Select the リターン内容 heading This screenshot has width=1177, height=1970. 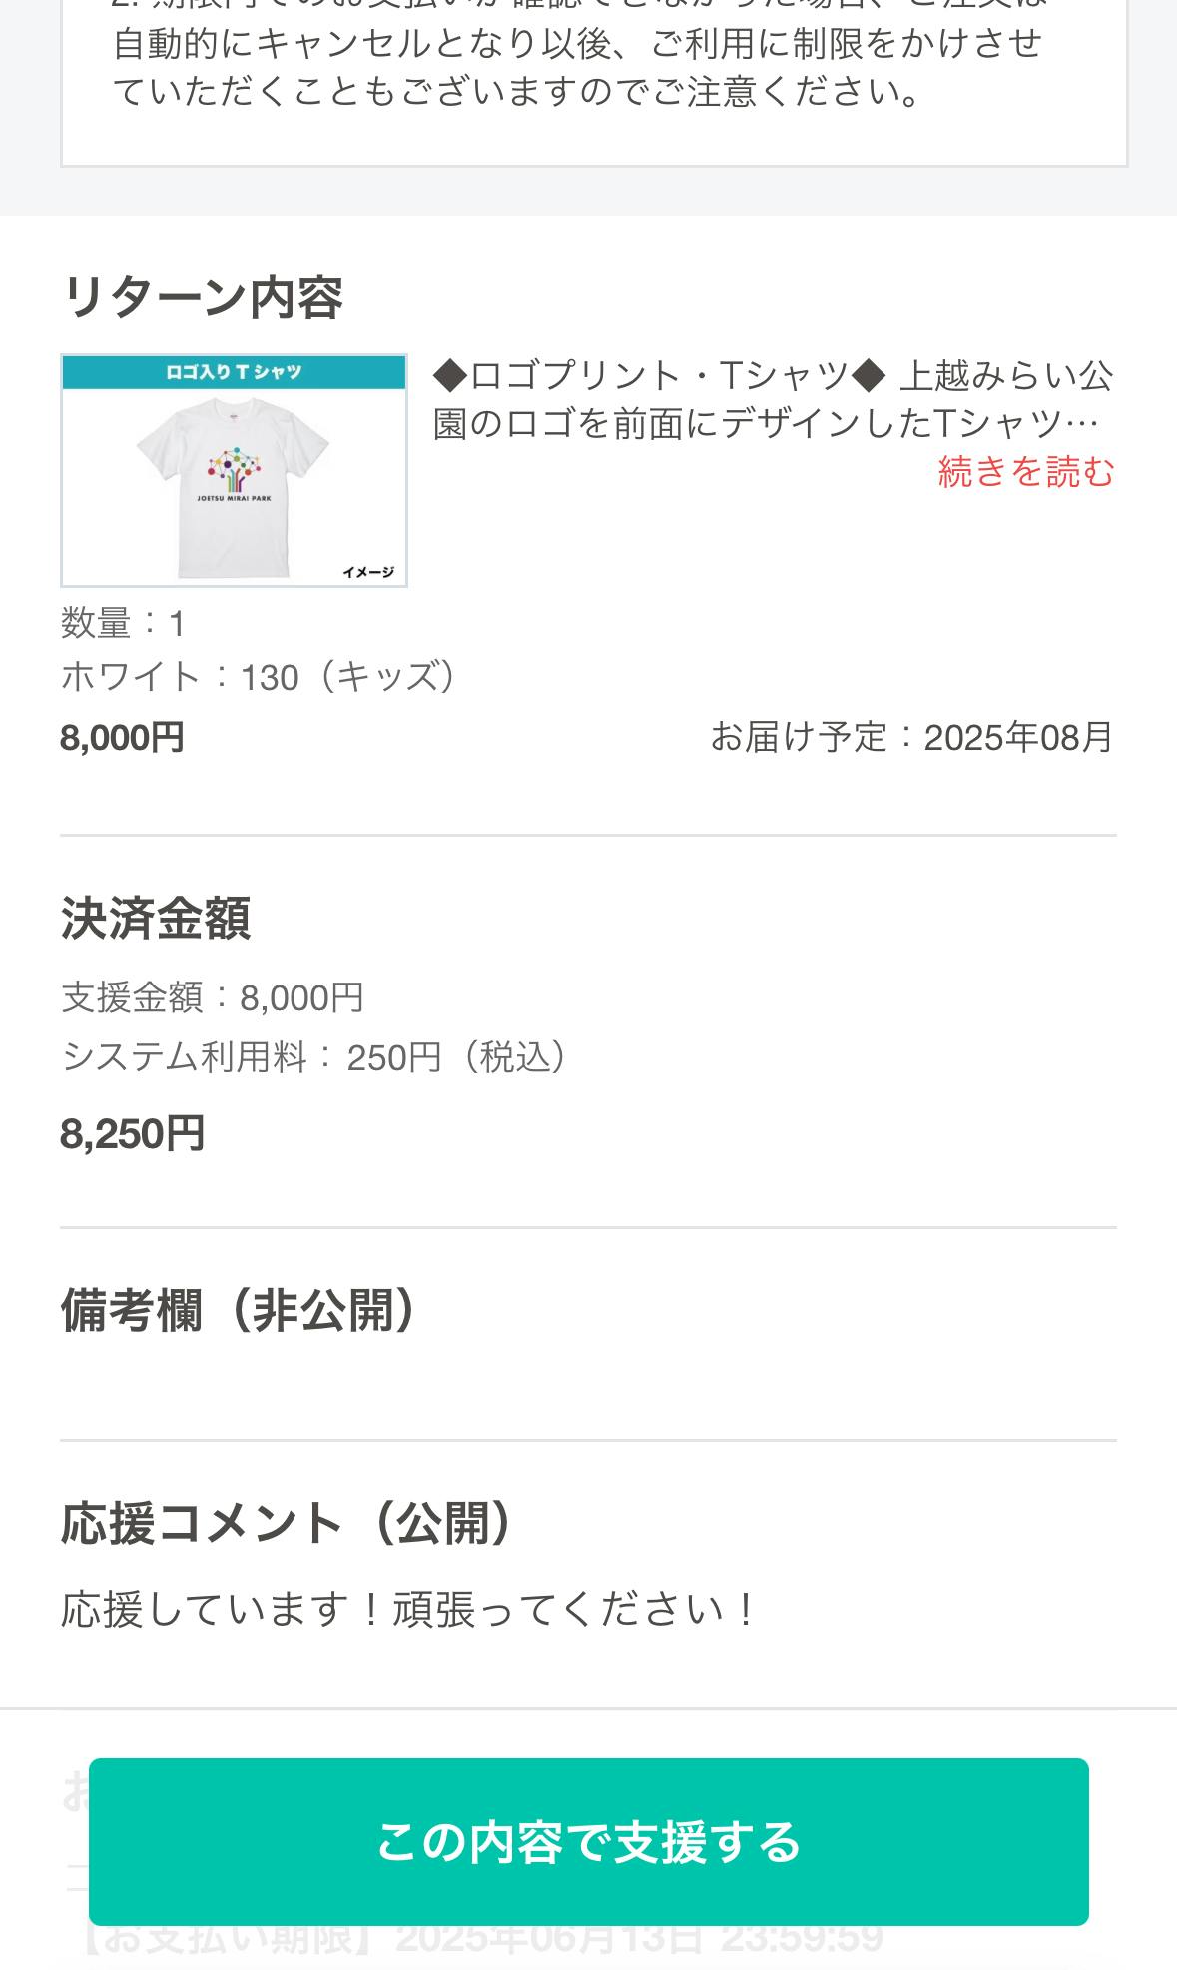(x=202, y=297)
